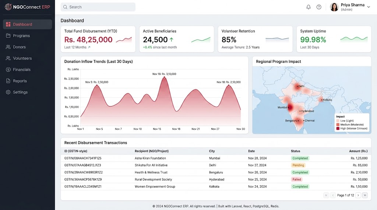Click the Low (Light) legend swatch
The image size is (377, 210).
[x=338, y=121]
